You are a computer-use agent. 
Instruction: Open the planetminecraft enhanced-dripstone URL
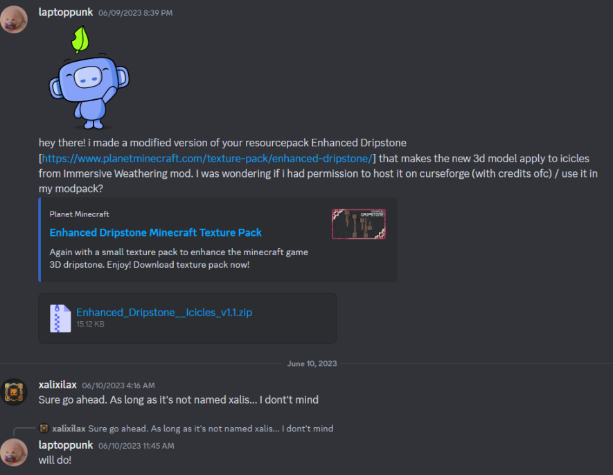click(207, 159)
